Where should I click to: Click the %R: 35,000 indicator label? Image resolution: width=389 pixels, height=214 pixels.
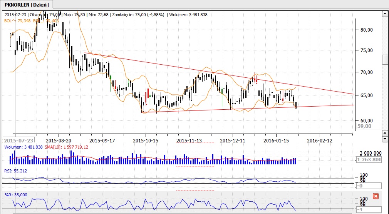pyautogui.click(x=15, y=195)
